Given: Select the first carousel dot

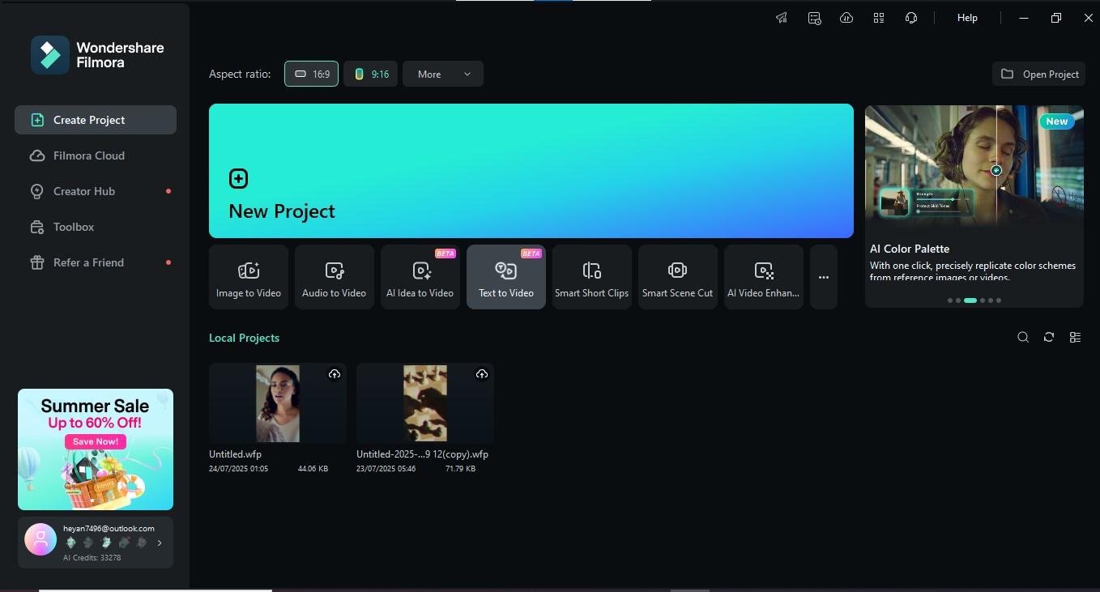Looking at the screenshot, I should 950,300.
